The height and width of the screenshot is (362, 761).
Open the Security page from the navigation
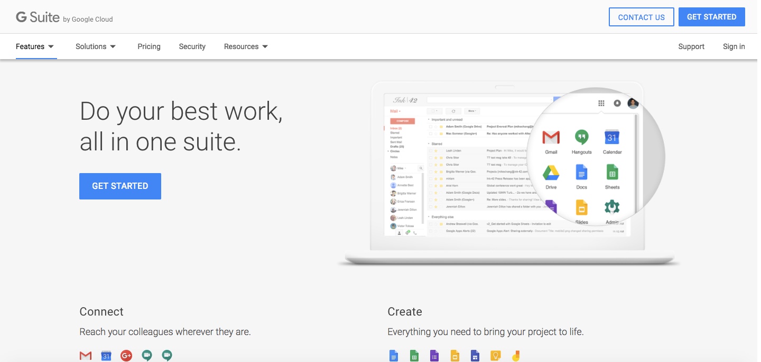[192, 46]
